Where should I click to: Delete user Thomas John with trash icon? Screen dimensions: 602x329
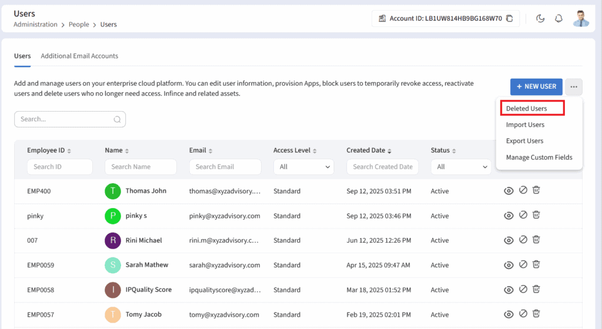coord(536,190)
